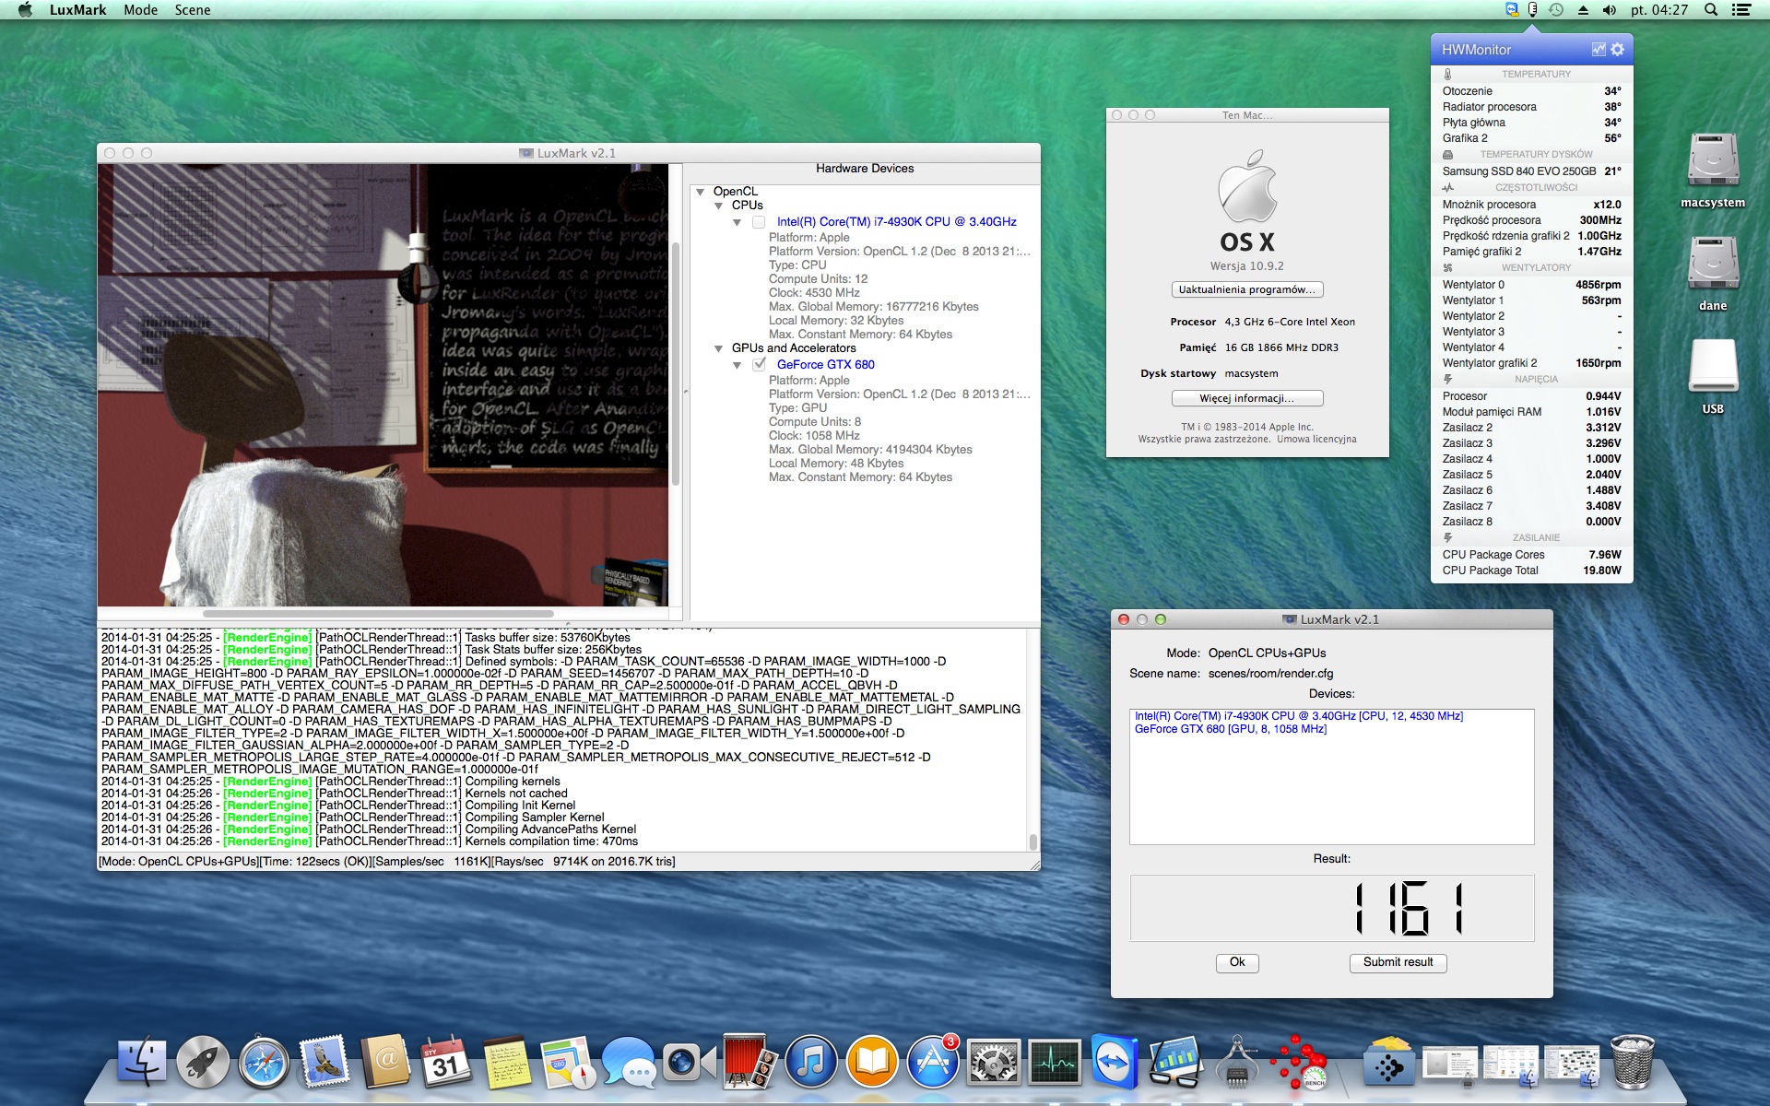Click the LuxMark status bar text

387,862
